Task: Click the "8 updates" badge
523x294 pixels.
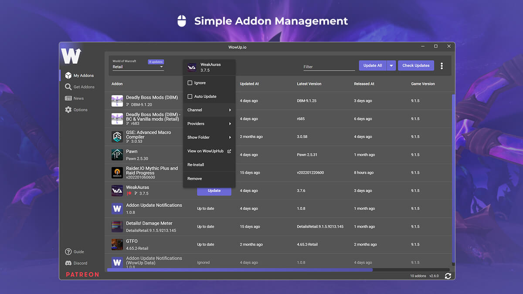Action: click(x=156, y=62)
